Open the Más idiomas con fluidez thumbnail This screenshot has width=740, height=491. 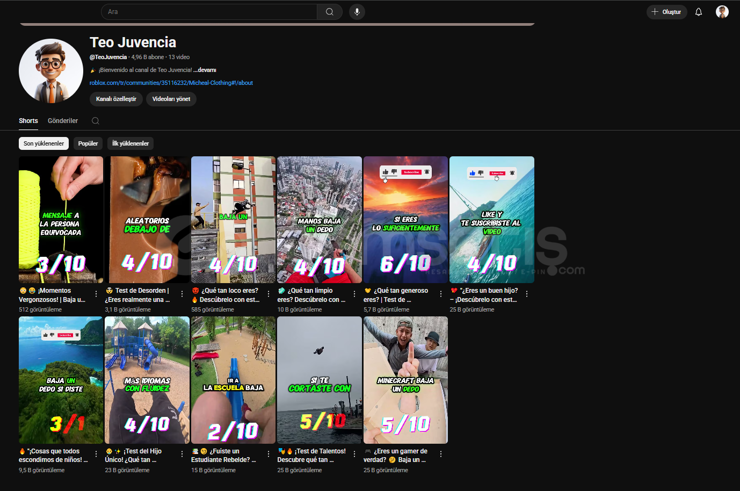point(147,380)
